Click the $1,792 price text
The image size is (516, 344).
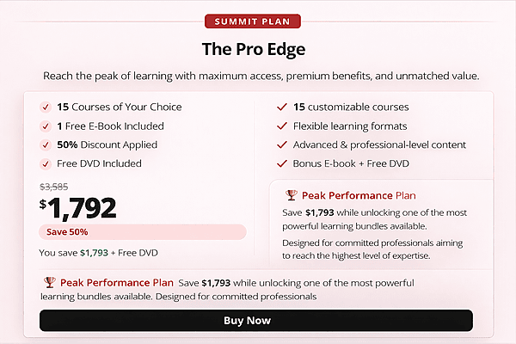(x=84, y=207)
